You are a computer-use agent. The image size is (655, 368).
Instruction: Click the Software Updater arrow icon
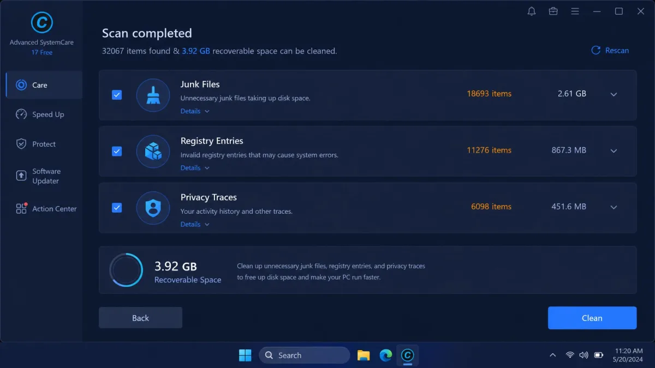click(21, 176)
